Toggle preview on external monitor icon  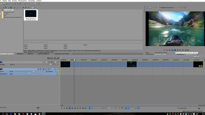pyautogui.click(x=150, y=8)
